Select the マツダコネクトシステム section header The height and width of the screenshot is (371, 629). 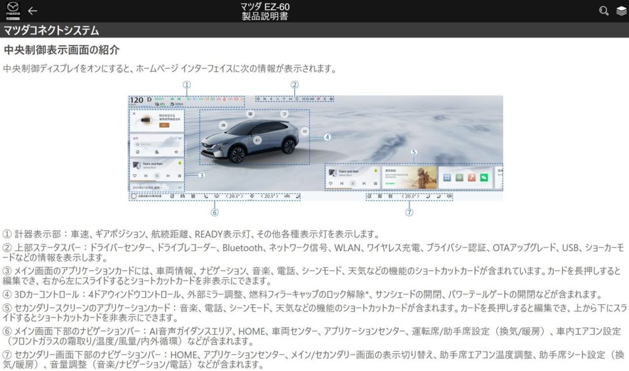52,30
